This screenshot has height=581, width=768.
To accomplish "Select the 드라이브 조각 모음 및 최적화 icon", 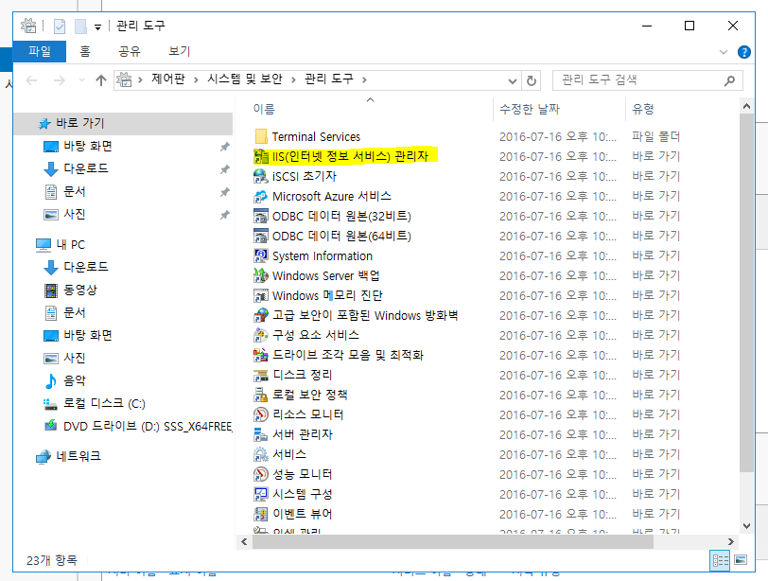I will (x=261, y=355).
